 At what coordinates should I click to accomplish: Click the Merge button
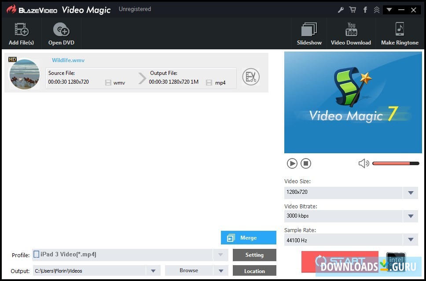click(248, 237)
